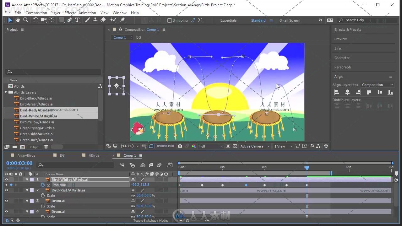
Task: Open Align Layers to Composition dropdown
Action: 377,85
